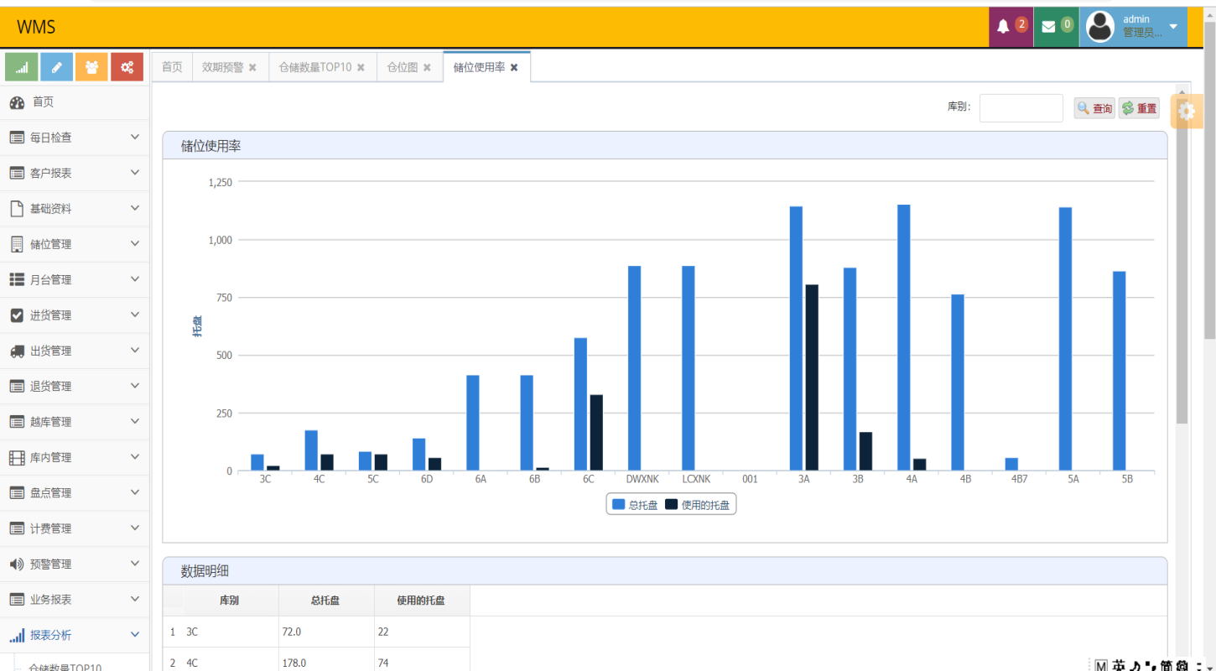Click the DWXNK blue total bar
Image resolution: width=1216 pixels, height=671 pixels.
point(634,368)
